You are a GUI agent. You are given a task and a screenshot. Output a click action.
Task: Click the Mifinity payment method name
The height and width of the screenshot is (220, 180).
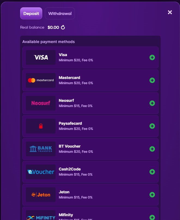pos(66,215)
